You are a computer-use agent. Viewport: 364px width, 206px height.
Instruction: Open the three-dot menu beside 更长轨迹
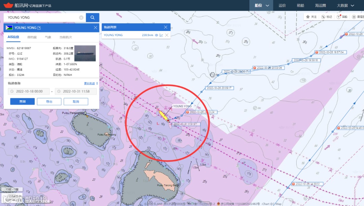(x=97, y=83)
